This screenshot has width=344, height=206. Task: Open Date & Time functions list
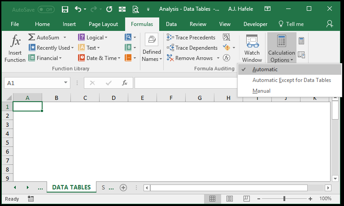click(x=99, y=58)
